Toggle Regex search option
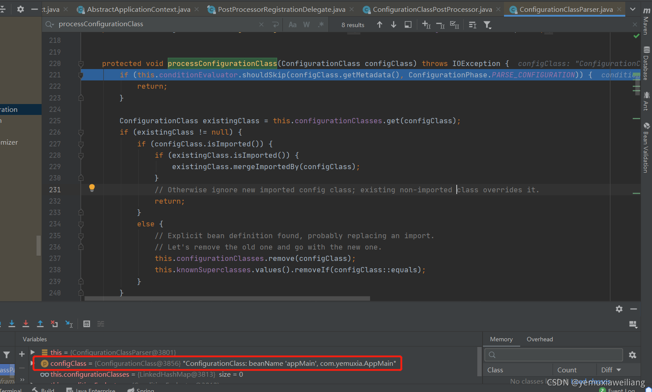 pos(321,24)
